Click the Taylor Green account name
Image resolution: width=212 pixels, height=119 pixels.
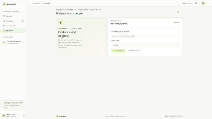pyautogui.click(x=11, y=114)
